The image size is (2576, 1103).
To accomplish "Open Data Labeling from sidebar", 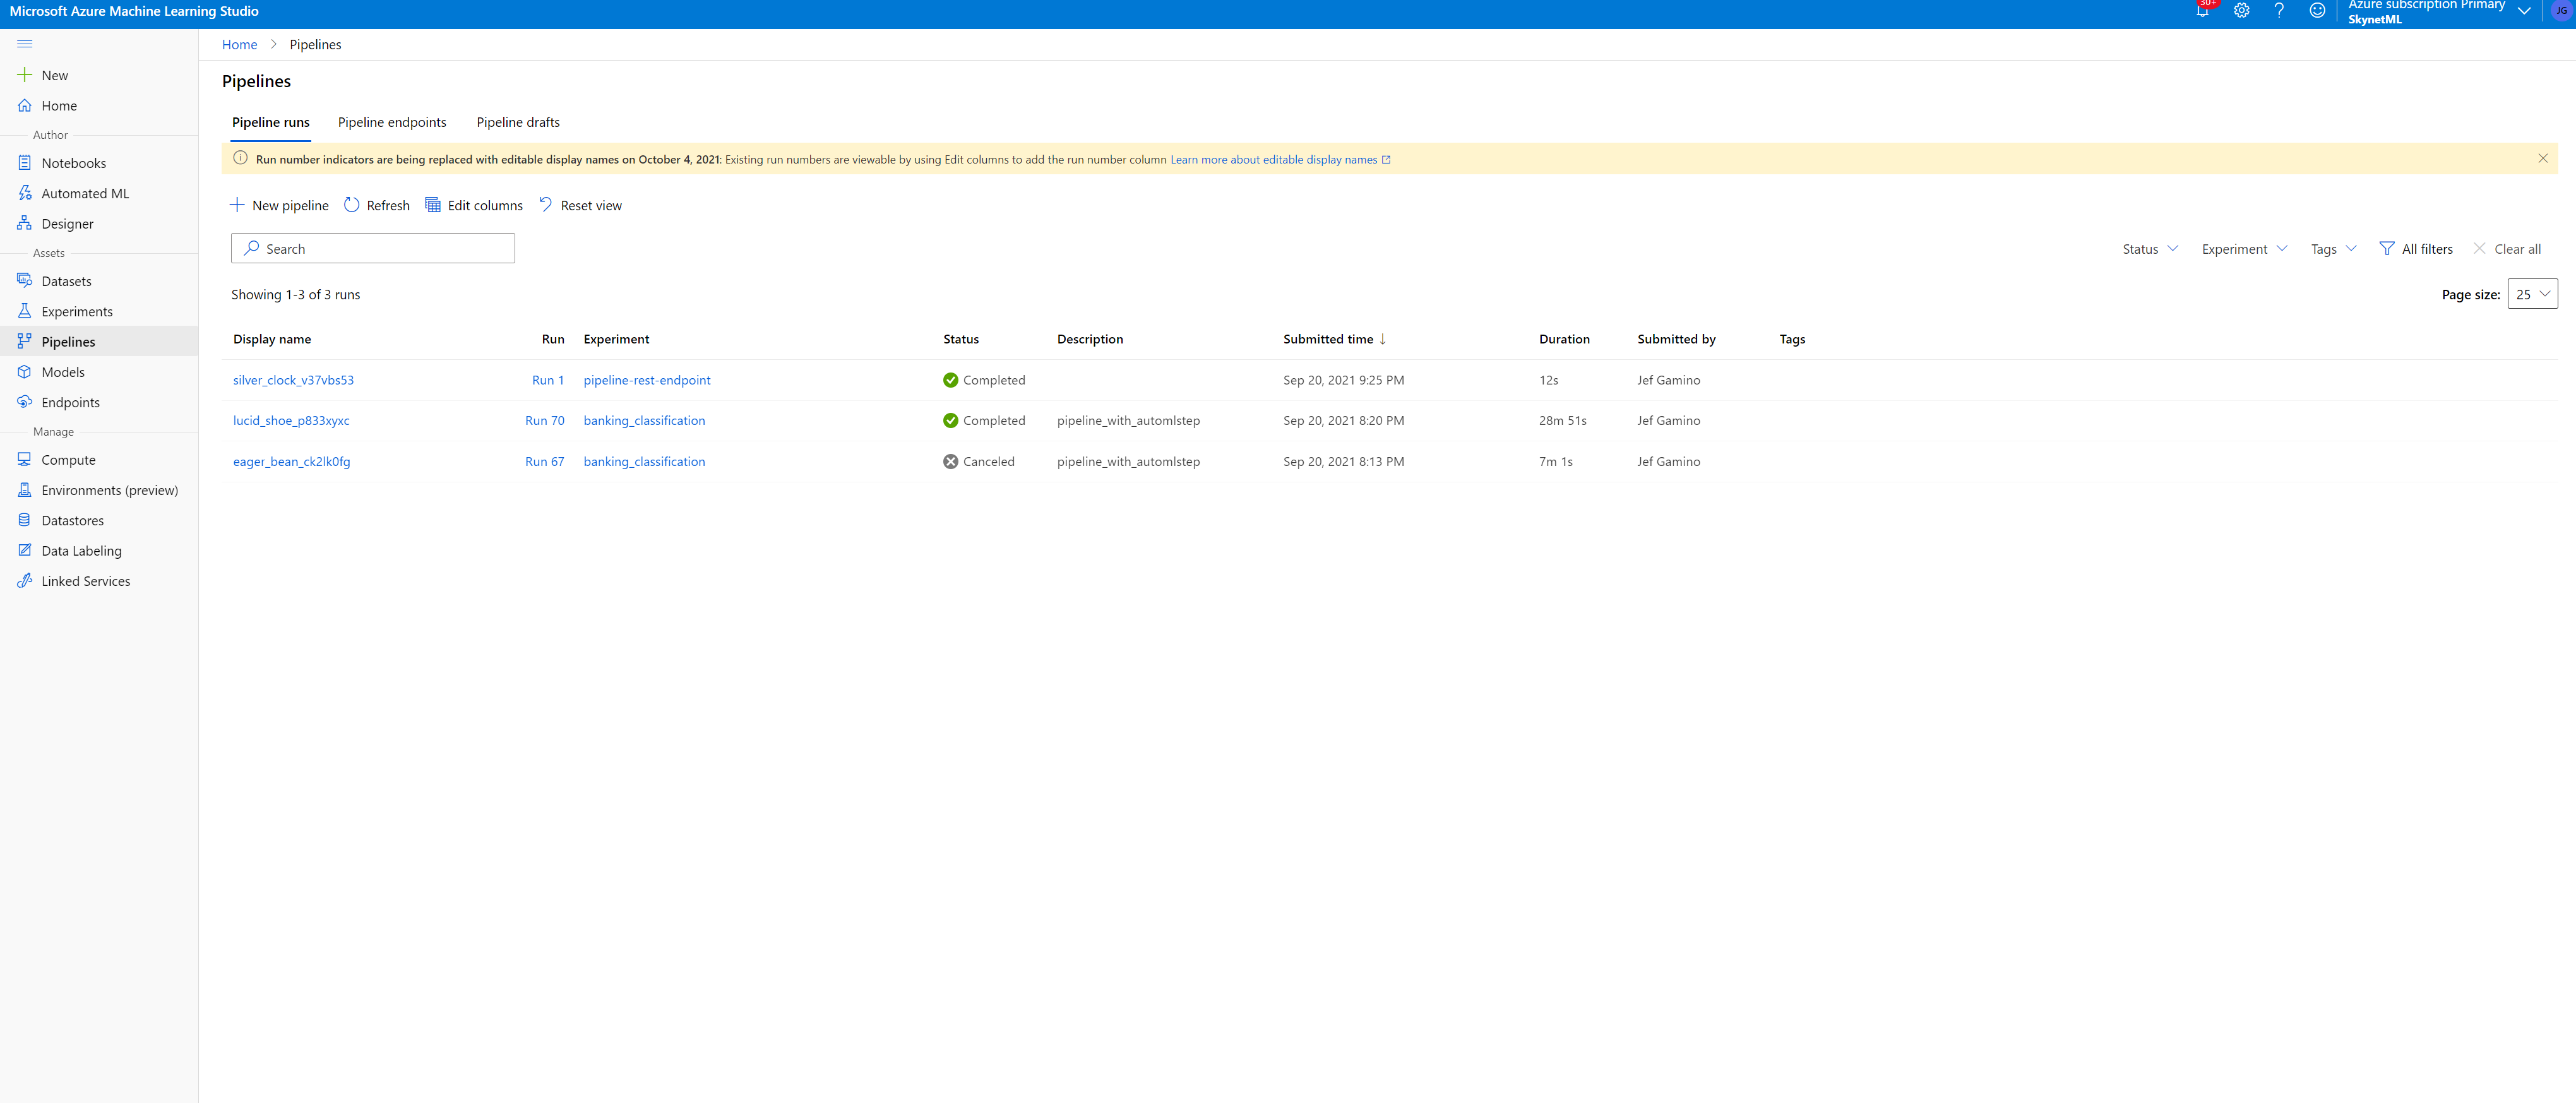I will (80, 550).
